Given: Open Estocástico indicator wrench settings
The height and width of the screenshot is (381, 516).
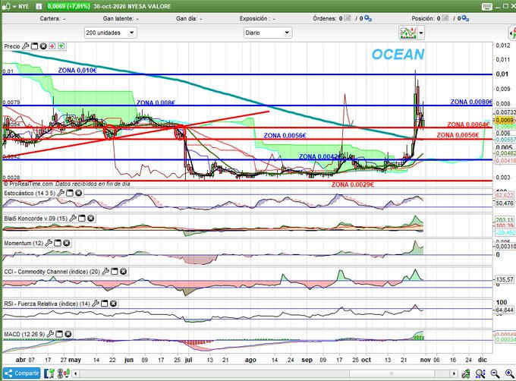Looking at the screenshot, I should [x=61, y=193].
